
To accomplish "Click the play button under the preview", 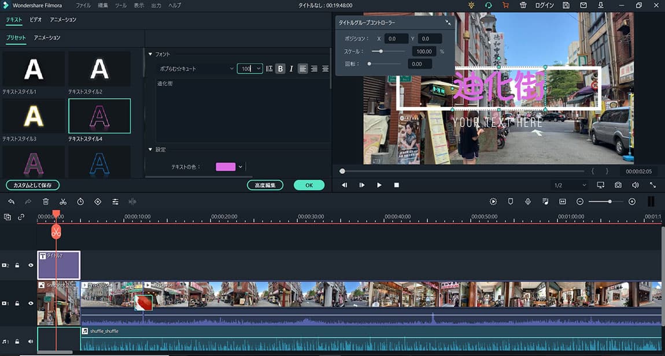I will (379, 185).
